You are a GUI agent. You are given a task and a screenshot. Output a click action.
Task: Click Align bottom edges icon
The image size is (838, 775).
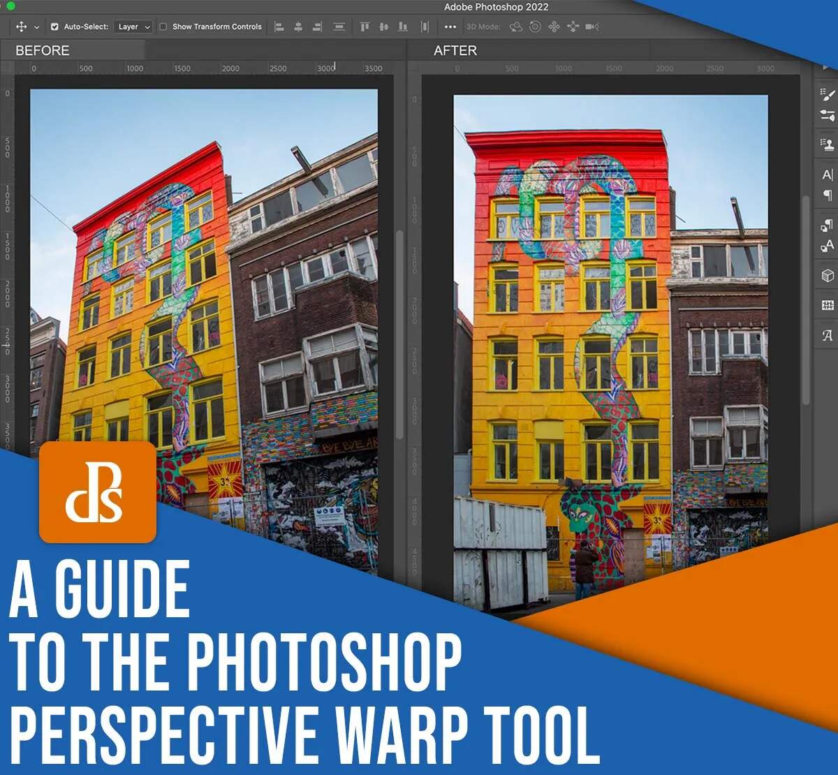(x=403, y=27)
